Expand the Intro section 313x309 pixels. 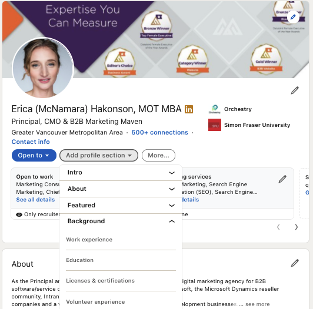tap(121, 173)
